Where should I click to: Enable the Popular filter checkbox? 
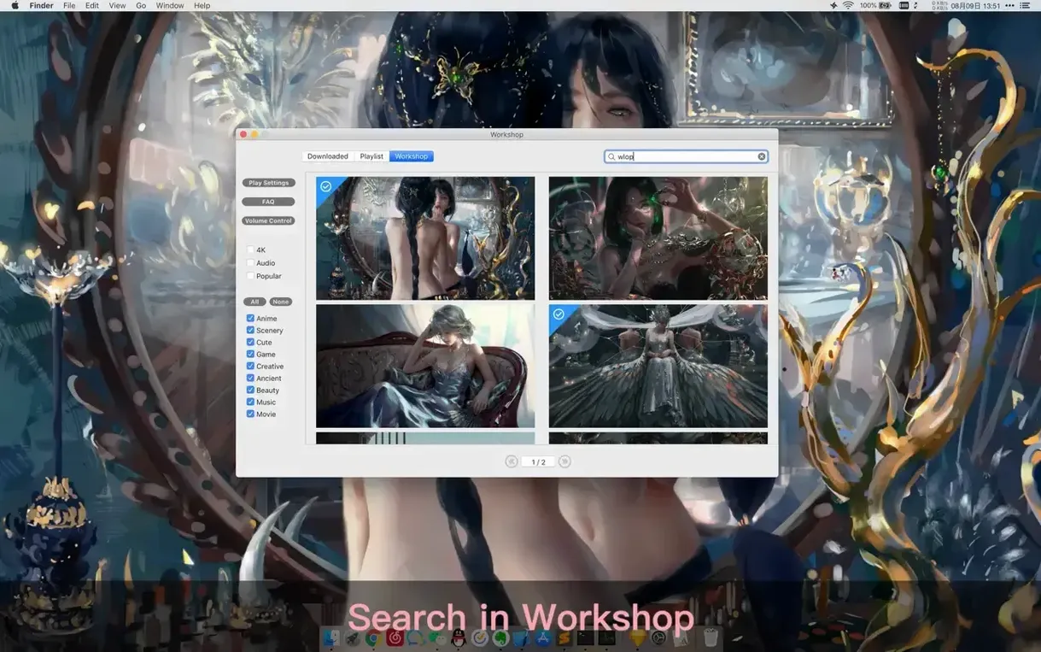250,276
